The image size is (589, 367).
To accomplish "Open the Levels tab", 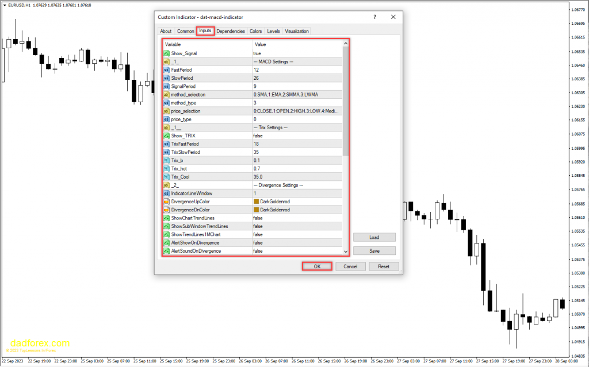I will (x=273, y=31).
